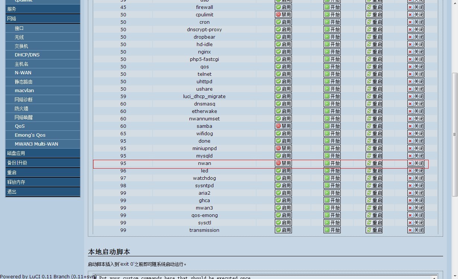Viewport: 458px width, 279px height.
Task: Open the 网络唤醒 (Wake on LAN) link
Action: (43, 117)
